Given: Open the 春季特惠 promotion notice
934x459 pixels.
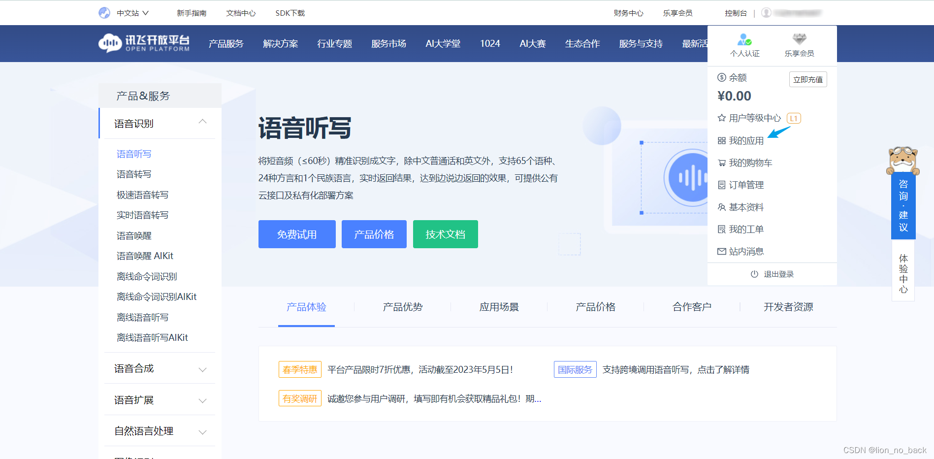Looking at the screenshot, I should [x=396, y=370].
